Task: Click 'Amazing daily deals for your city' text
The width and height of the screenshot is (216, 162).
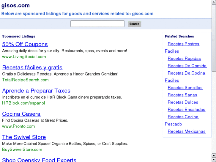Action: 31,51
